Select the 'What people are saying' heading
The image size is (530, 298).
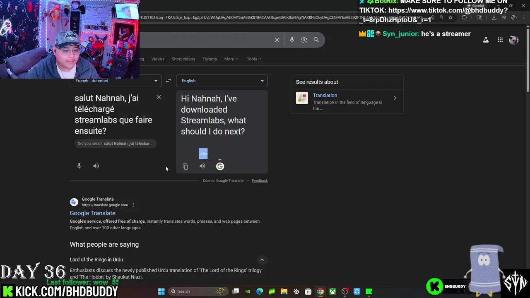coord(104,245)
